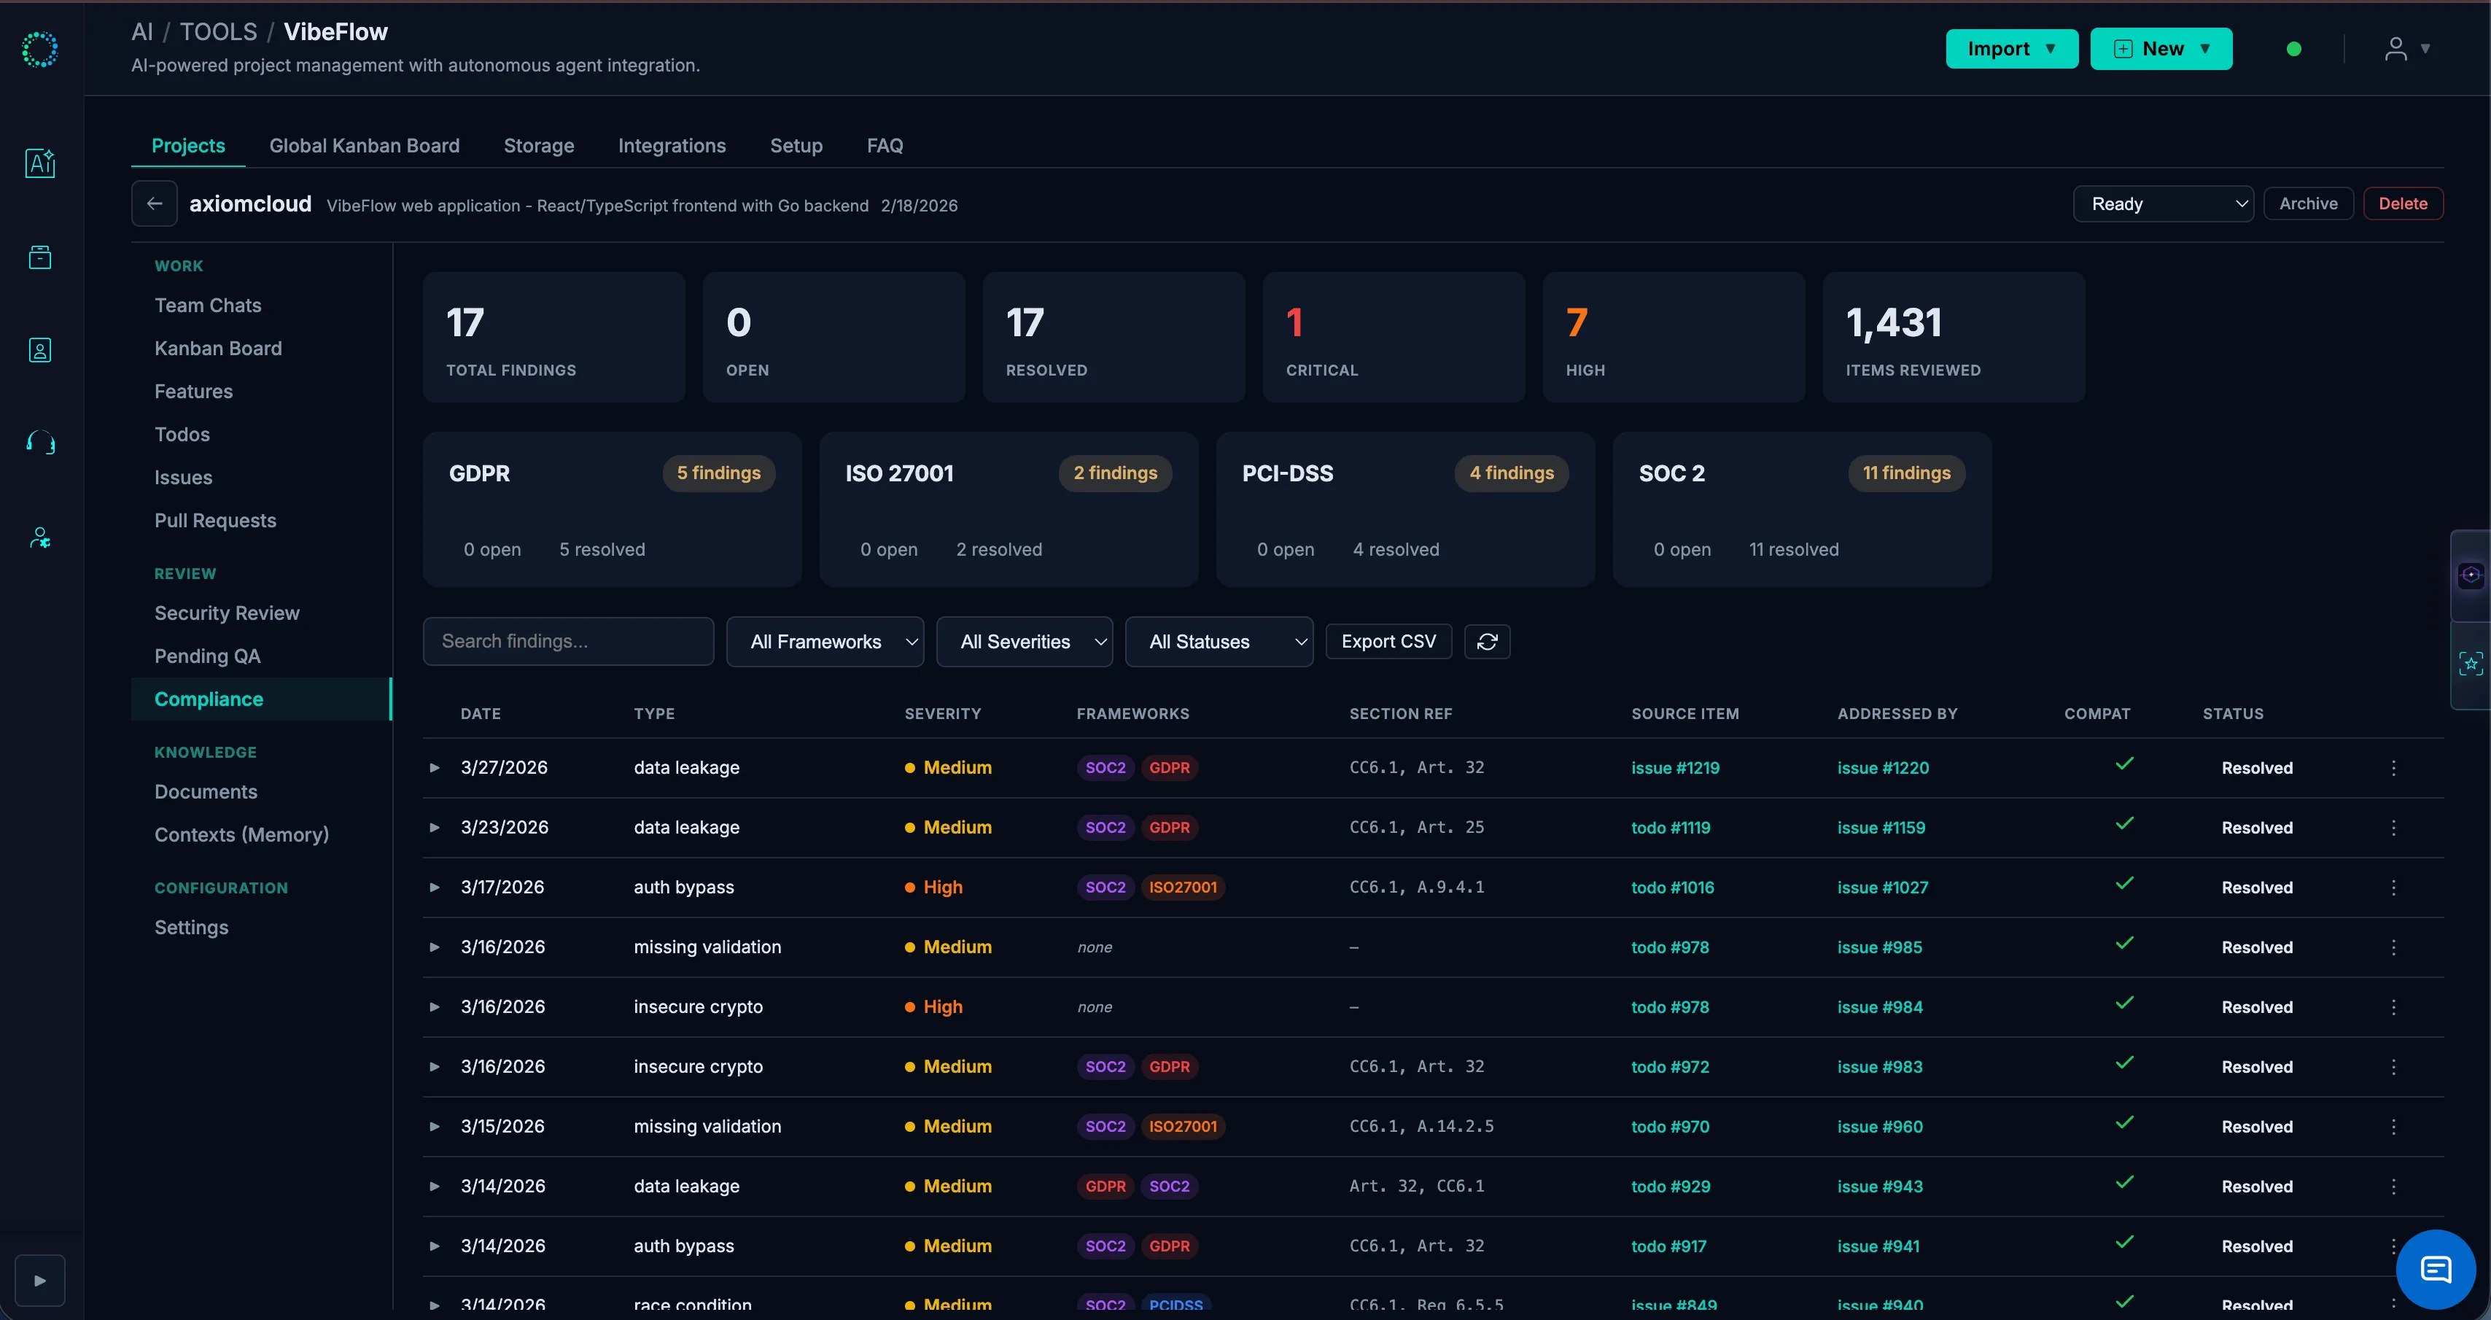The height and width of the screenshot is (1320, 2491).
Task: Open the AI tools sidebar icon
Action: click(x=39, y=163)
